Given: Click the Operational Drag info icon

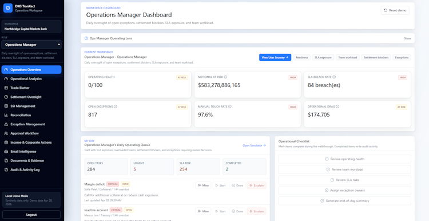Looking at the screenshot, I should pyautogui.click(x=337, y=106).
